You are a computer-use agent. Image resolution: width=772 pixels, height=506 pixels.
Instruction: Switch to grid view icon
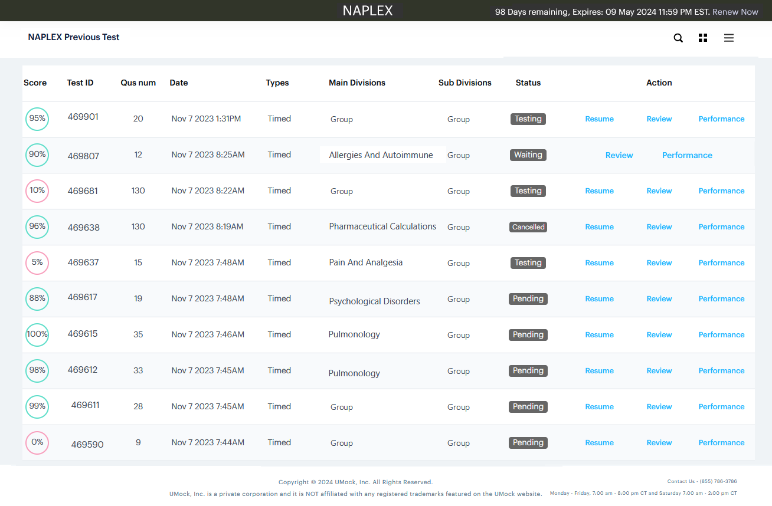[702, 38]
